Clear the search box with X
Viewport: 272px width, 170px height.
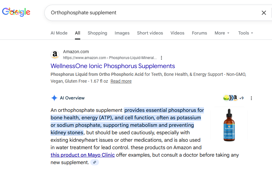pyautogui.click(x=264, y=13)
